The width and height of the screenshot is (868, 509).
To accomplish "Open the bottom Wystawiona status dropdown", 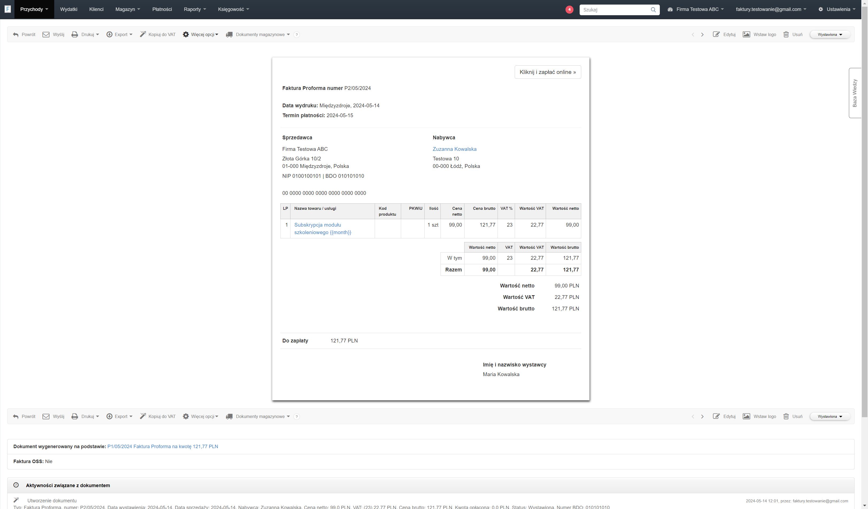I will click(x=830, y=416).
